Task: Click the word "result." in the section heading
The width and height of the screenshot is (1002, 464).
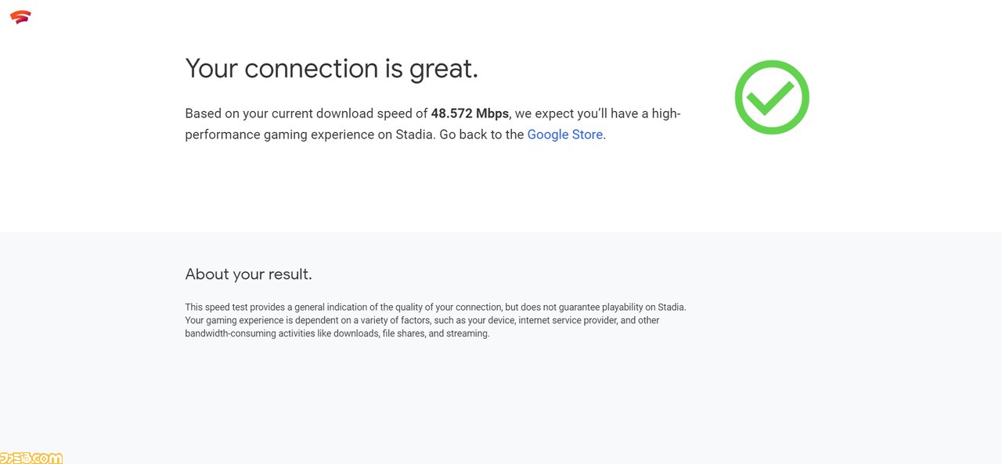Action: 290,274
